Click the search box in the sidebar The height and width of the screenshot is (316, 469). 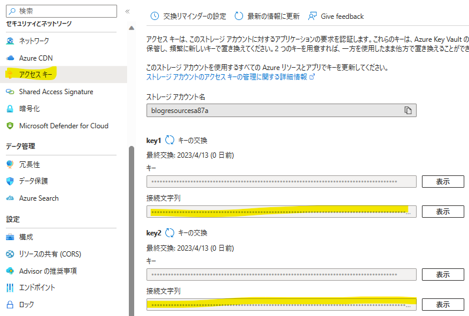click(x=61, y=11)
